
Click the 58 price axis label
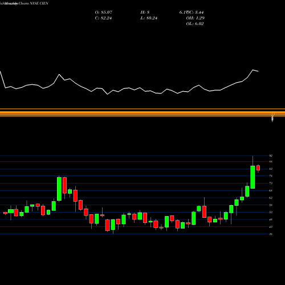click(271, 205)
